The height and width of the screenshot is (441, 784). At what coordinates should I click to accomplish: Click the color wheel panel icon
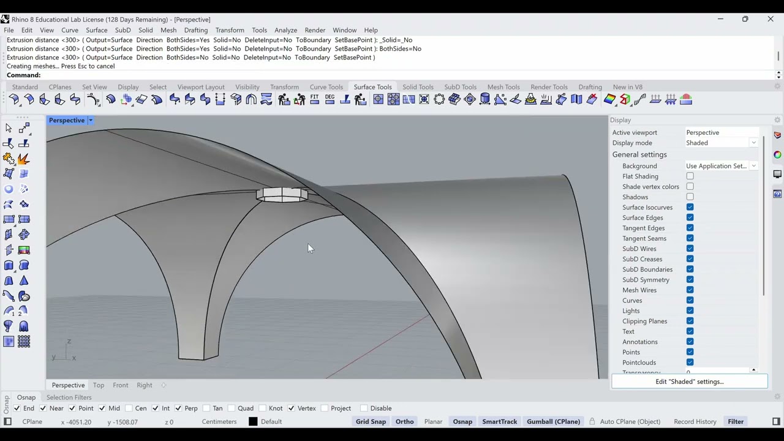coord(777,155)
